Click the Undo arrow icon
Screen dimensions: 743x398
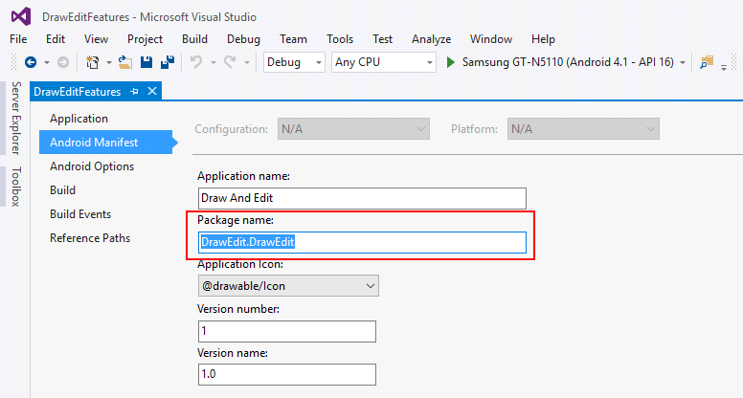tap(196, 62)
